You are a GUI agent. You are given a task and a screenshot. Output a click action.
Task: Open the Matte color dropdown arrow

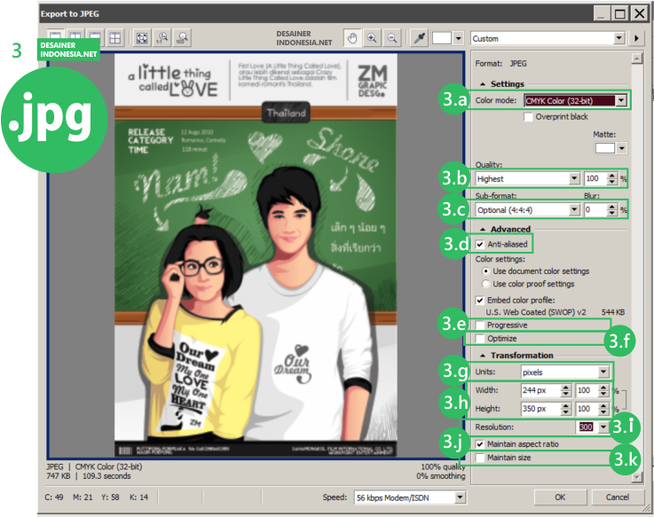[x=622, y=148]
